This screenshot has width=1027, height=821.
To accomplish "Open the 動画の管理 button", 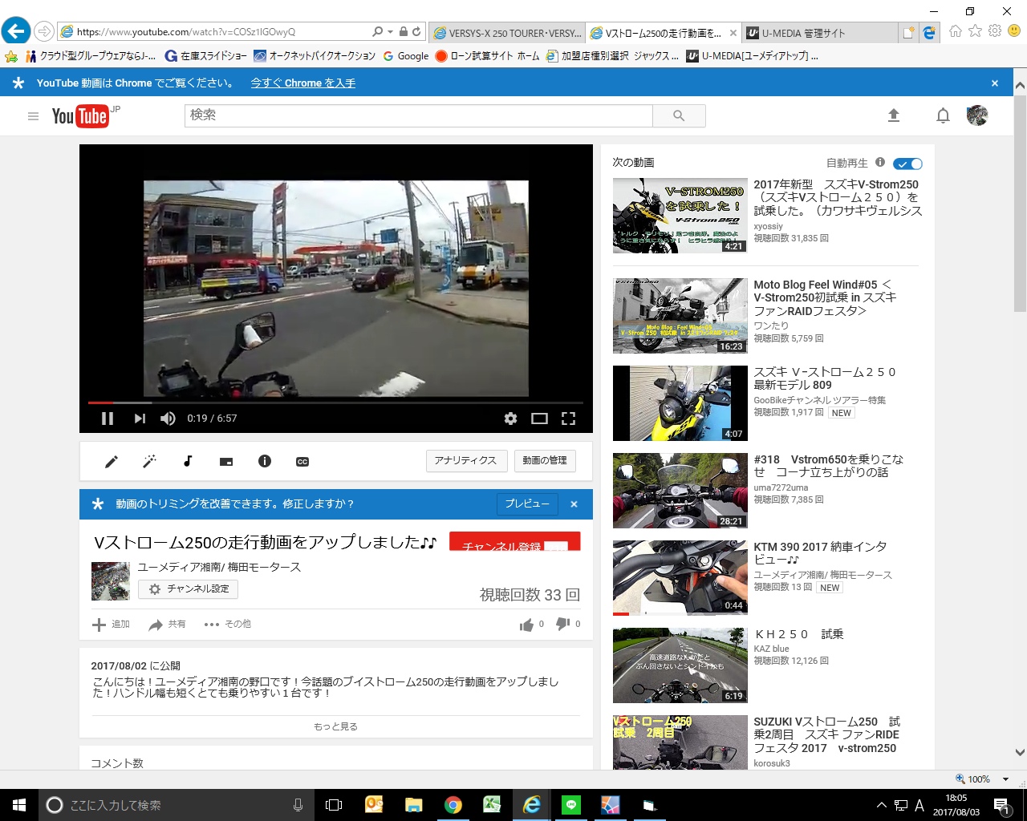I will coord(545,460).
